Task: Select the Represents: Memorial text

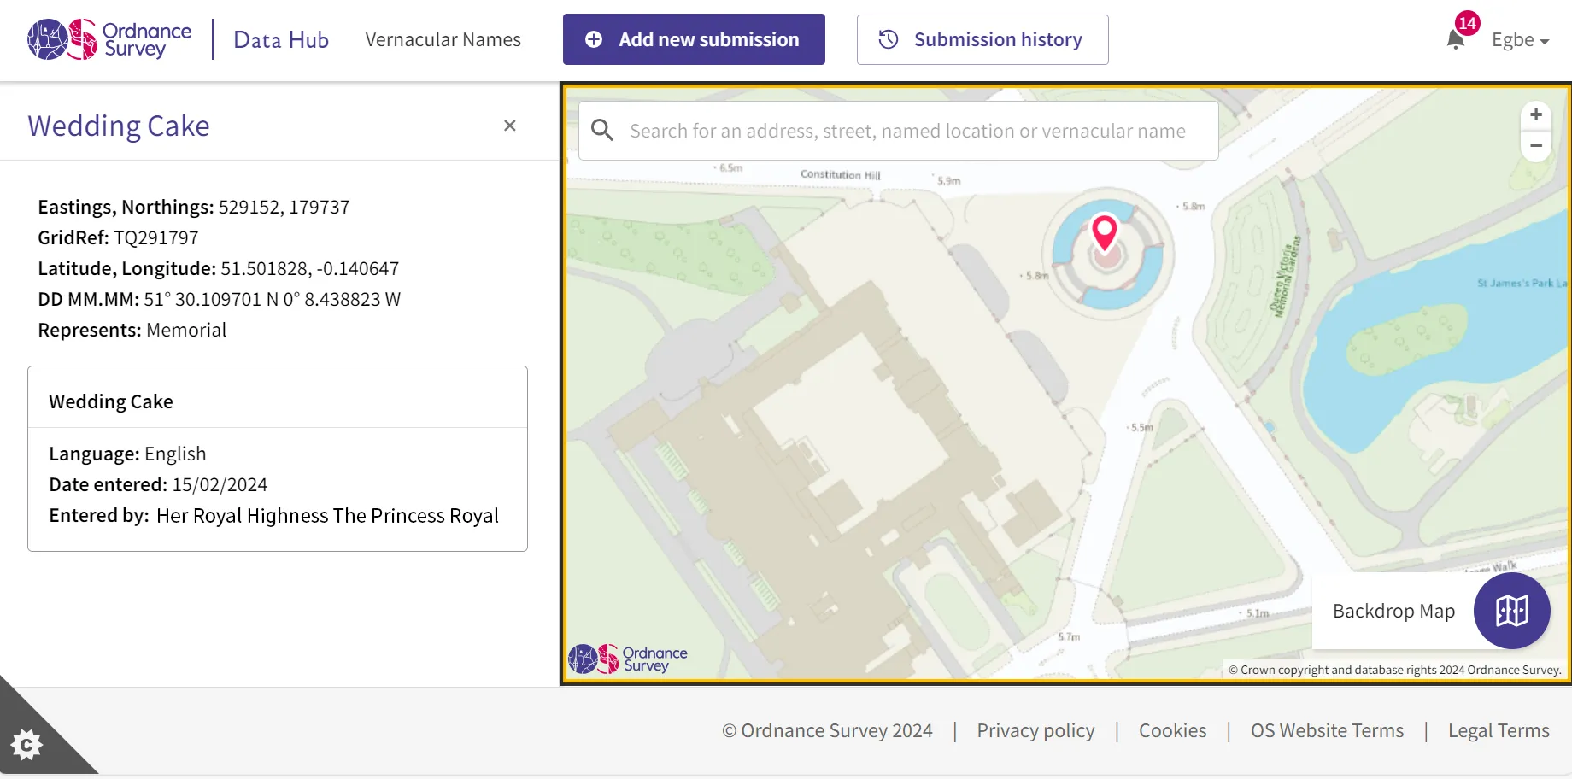Action: tap(132, 330)
